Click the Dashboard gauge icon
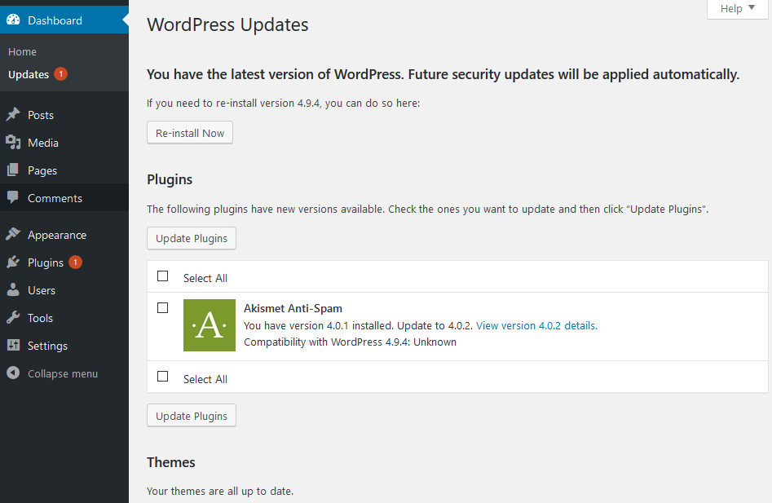Image resolution: width=772 pixels, height=503 pixels. [13, 20]
